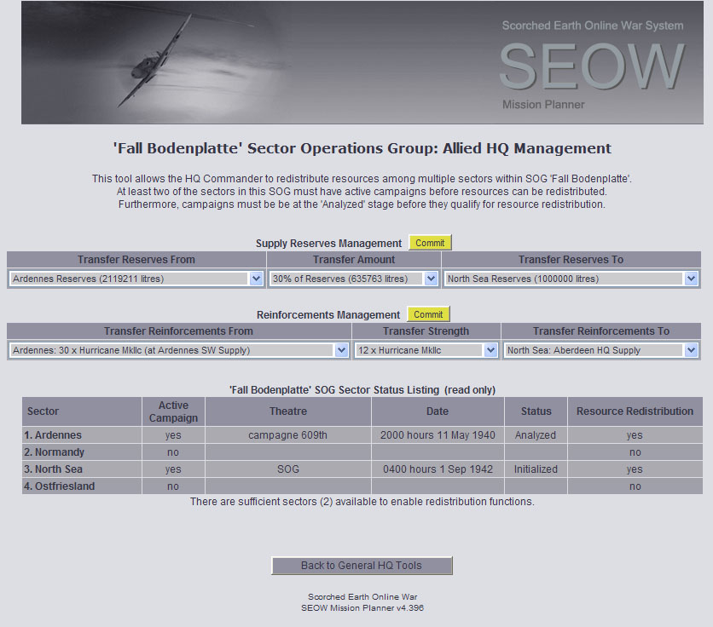Select the Normandy sector row name
This screenshot has height=627, width=713.
pos(61,452)
